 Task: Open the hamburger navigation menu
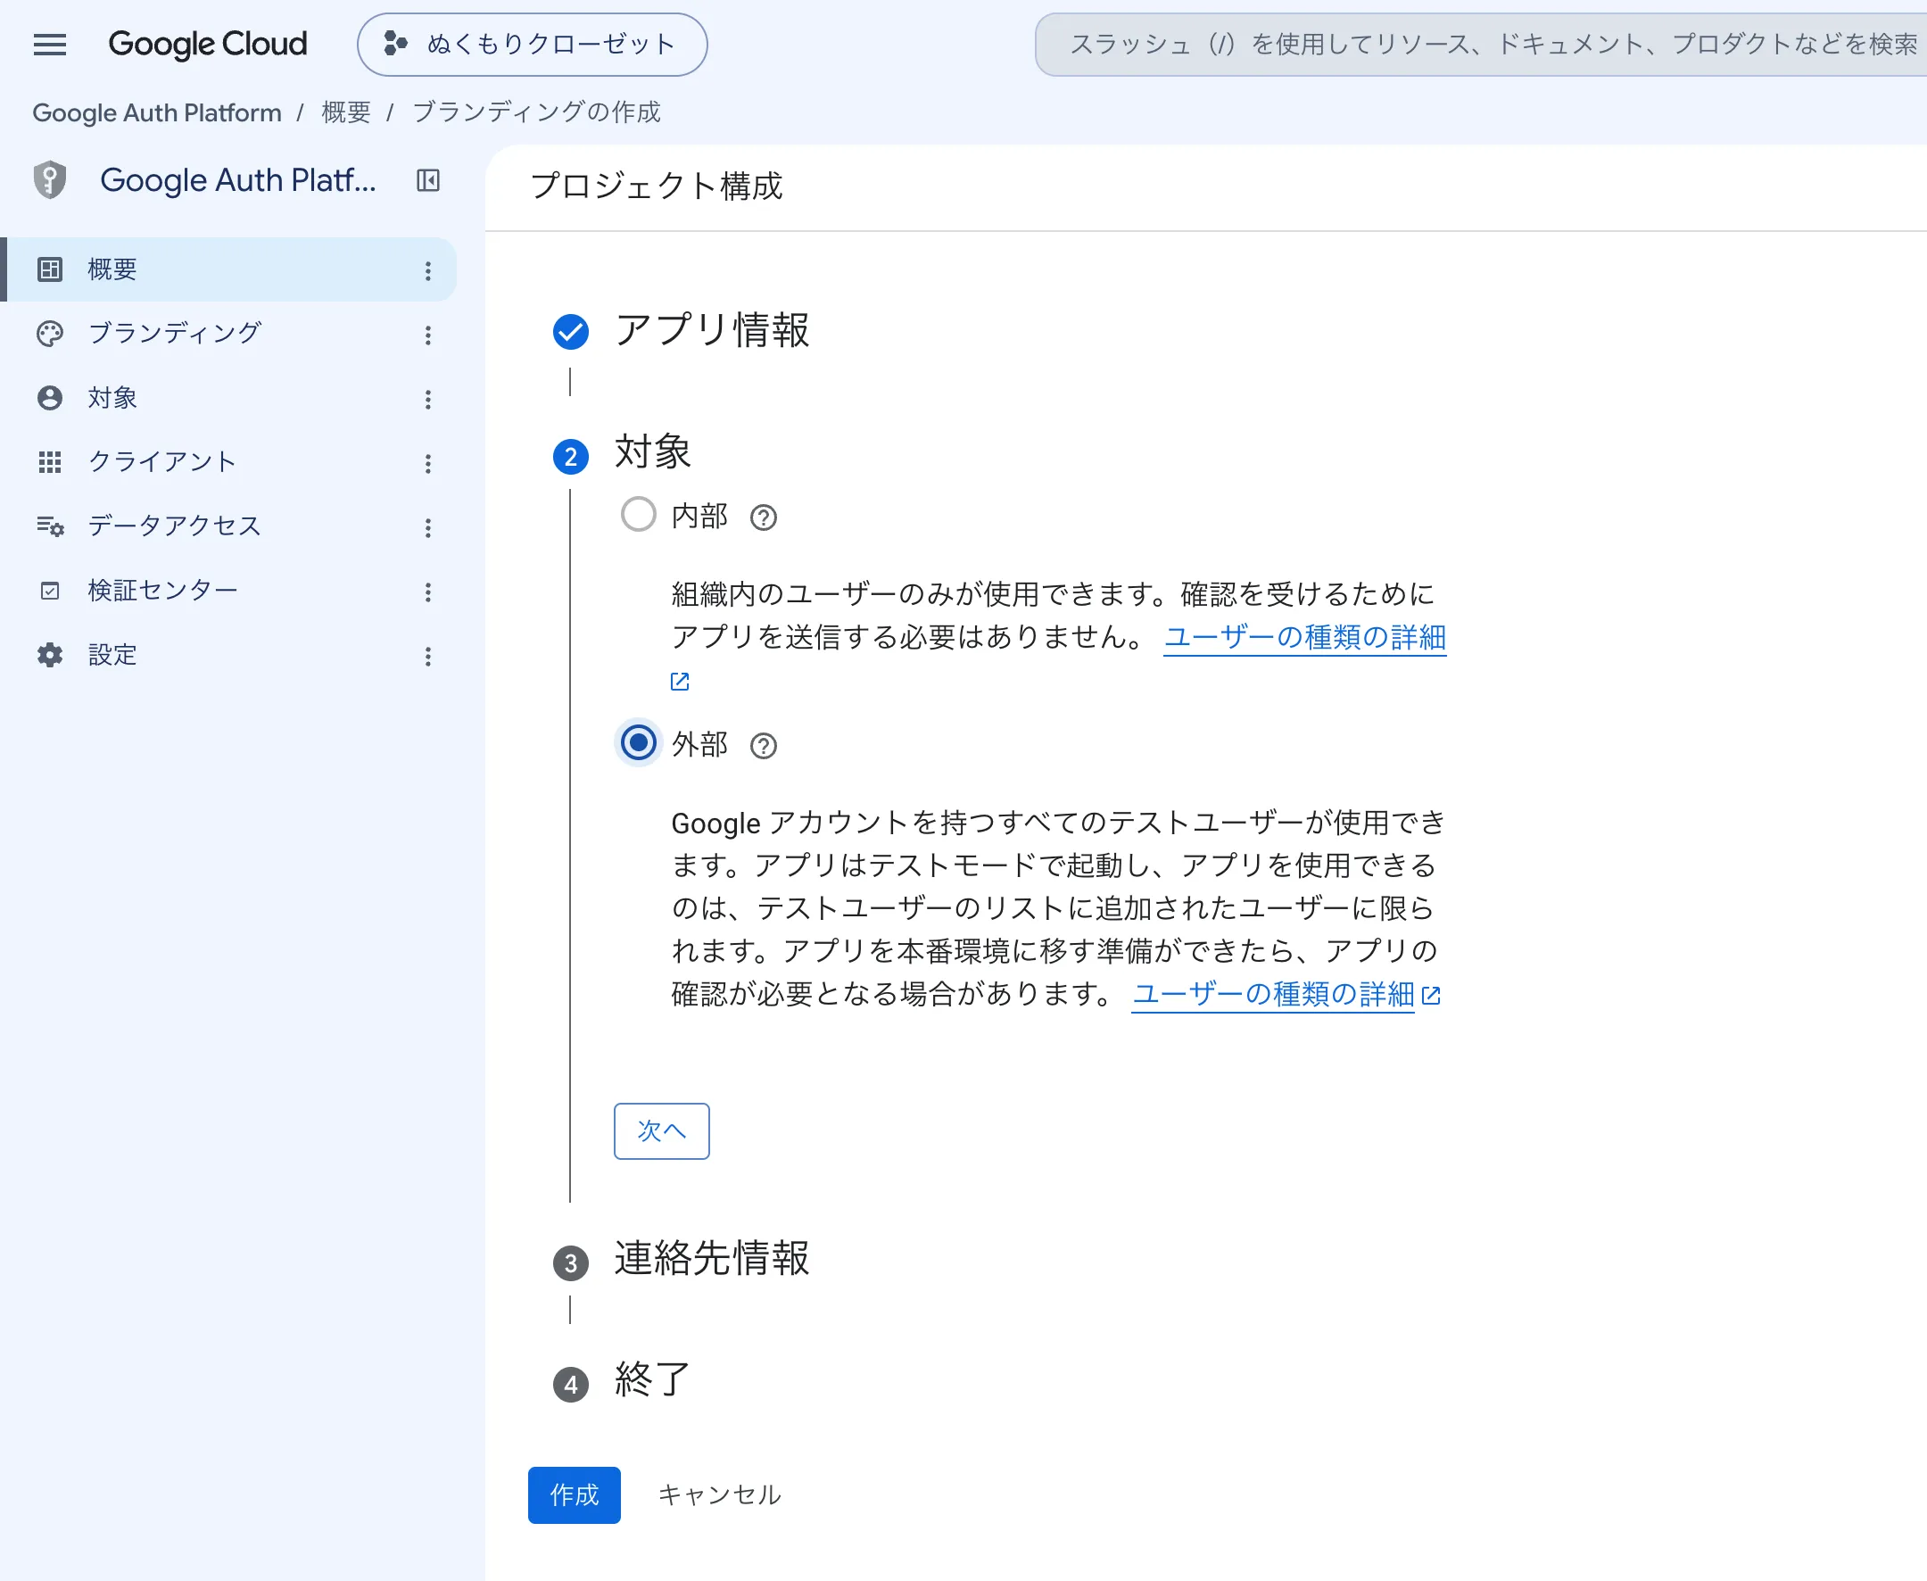(50, 44)
